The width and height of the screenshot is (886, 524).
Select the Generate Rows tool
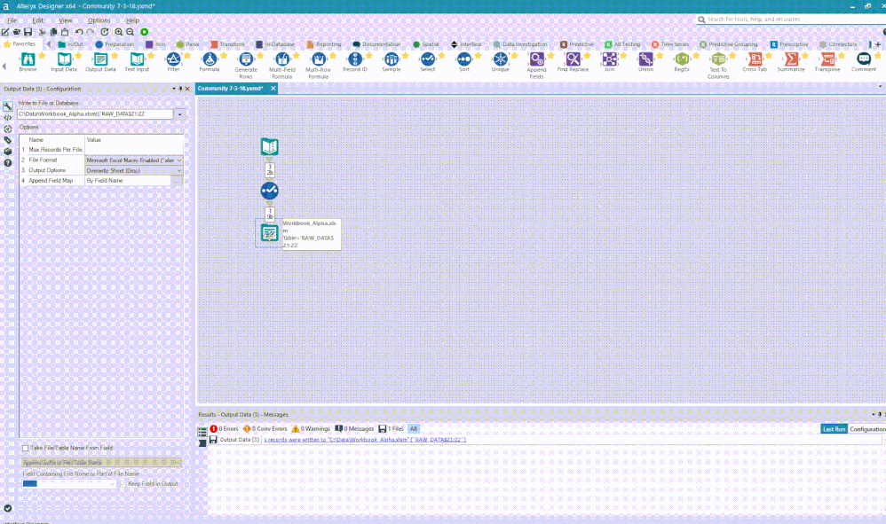246,66
